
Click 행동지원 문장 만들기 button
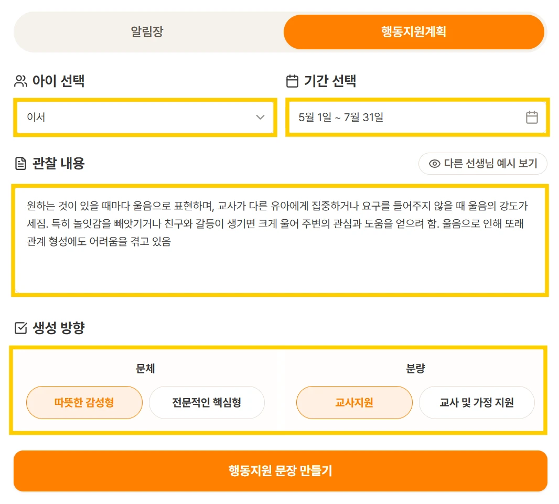pos(281,471)
